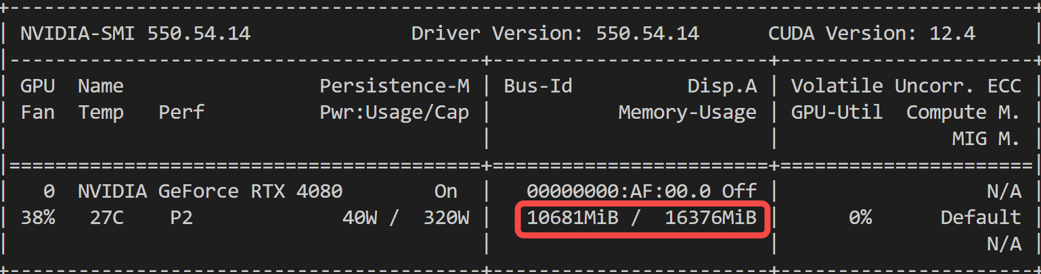1041x274 pixels.
Task: Select the Memory-Usage column header
Action: 688,112
